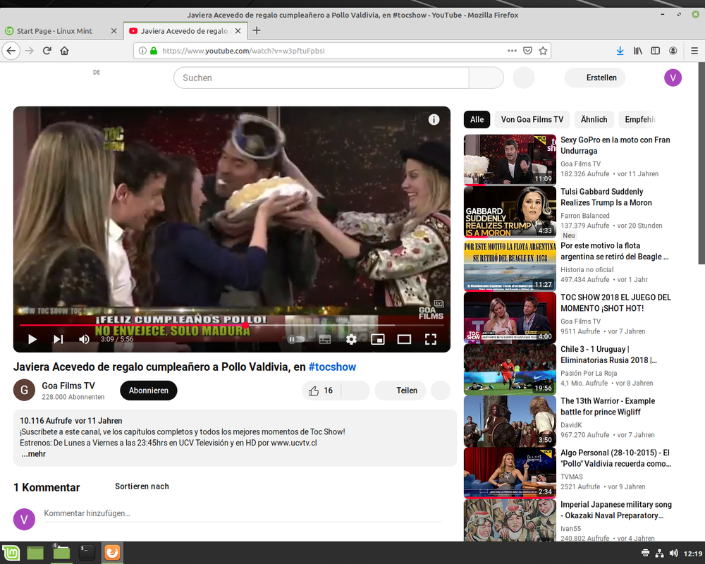Open volume control in system tray

pyautogui.click(x=673, y=553)
